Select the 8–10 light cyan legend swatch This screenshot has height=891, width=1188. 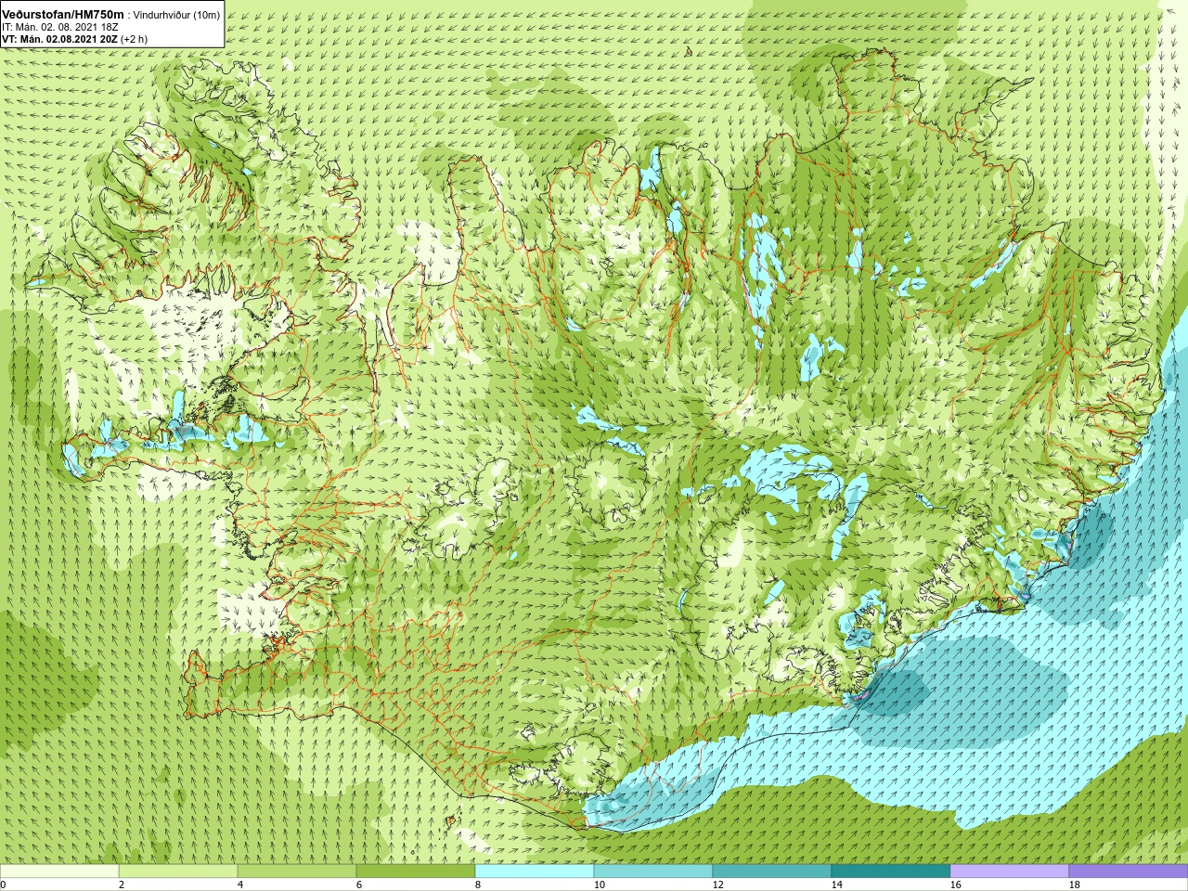point(535,872)
